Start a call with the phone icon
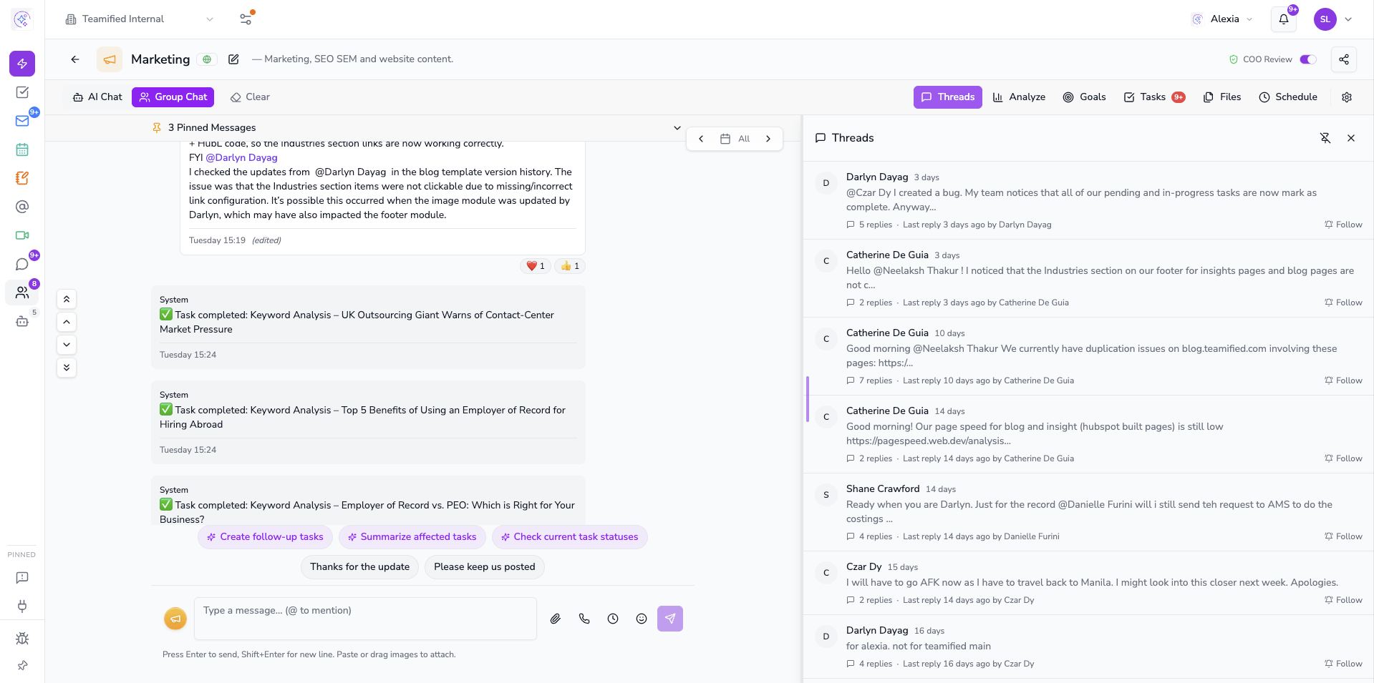Viewport: 1374px width, 683px height. (x=584, y=619)
